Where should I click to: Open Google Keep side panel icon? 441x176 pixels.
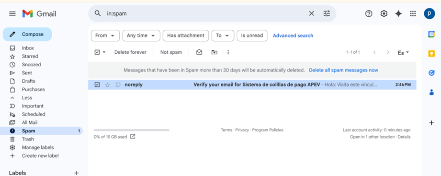pyautogui.click(x=431, y=54)
